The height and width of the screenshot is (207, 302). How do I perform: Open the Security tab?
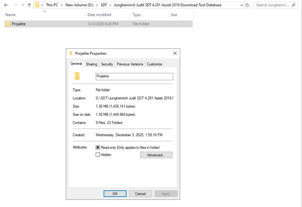pyautogui.click(x=107, y=64)
